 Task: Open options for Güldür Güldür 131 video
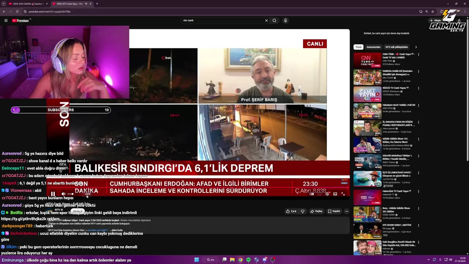pos(418,139)
